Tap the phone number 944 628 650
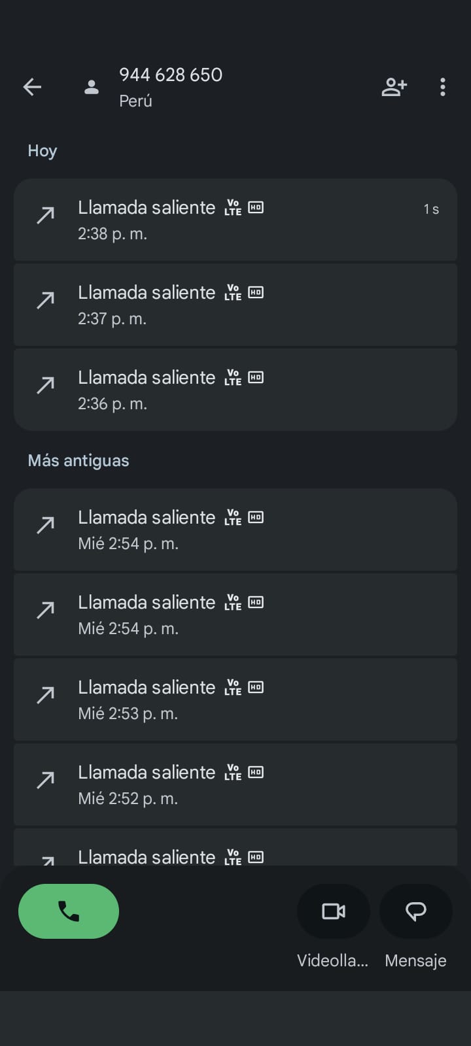Viewport: 471px width, 1046px height. pyautogui.click(x=171, y=75)
